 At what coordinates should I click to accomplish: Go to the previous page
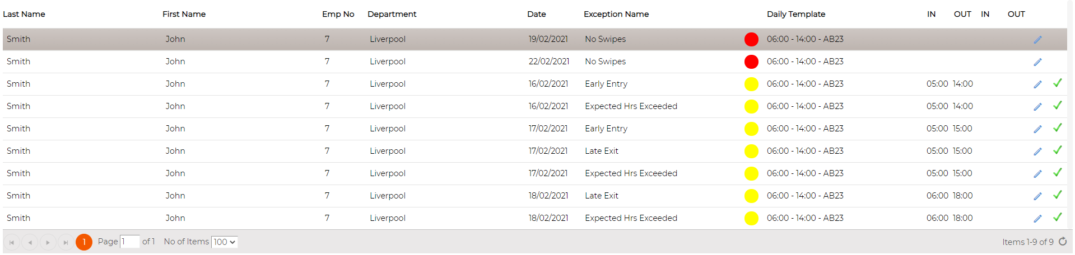point(30,242)
